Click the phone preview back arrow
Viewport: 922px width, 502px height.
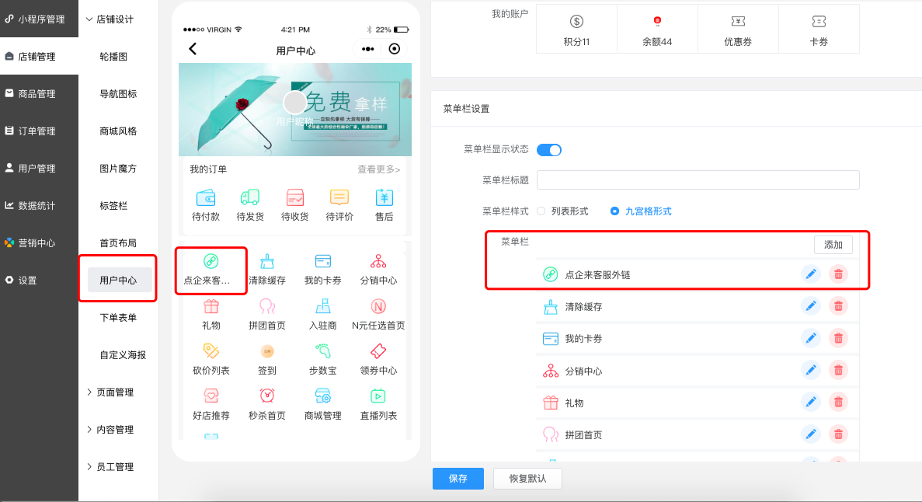coord(193,49)
